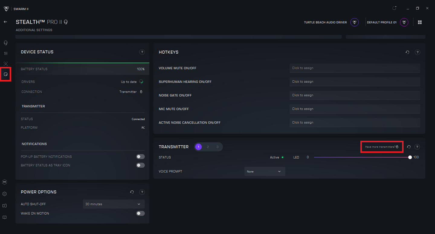Go back using the left arrow
The height and width of the screenshot is (234, 435).
[5, 22]
